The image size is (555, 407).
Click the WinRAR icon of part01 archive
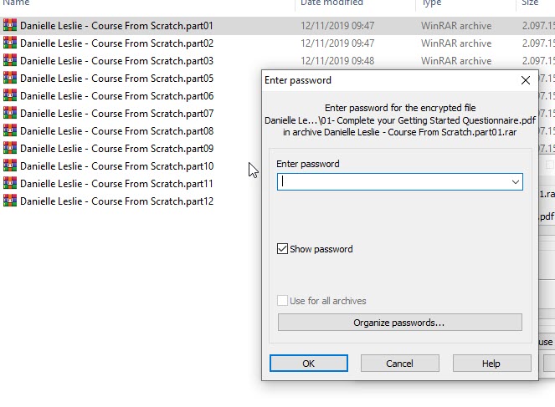coord(10,25)
